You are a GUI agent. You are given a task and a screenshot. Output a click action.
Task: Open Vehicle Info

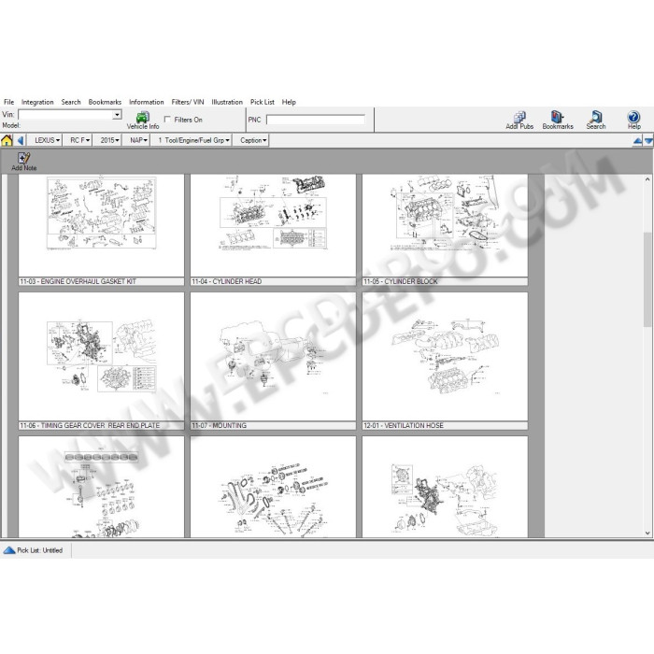click(143, 121)
